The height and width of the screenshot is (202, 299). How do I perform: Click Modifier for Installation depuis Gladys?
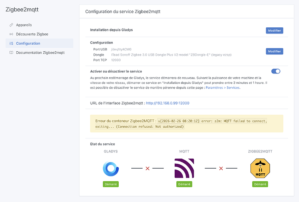coord(274,30)
